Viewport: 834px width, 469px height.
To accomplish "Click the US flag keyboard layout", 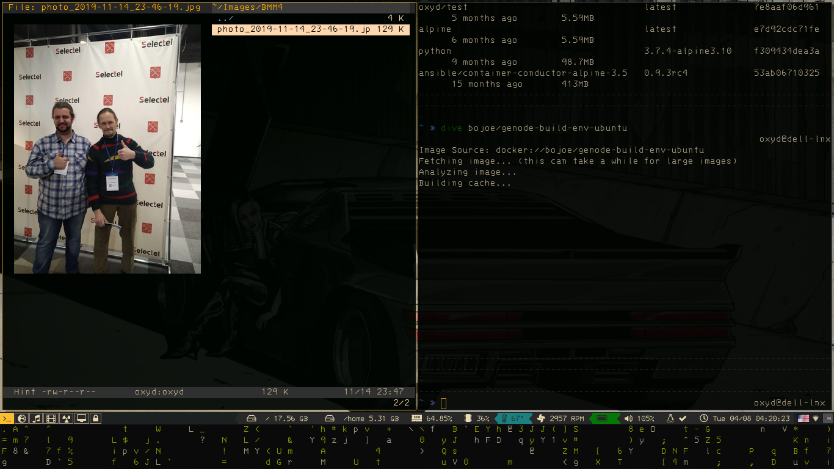I will coord(803,418).
